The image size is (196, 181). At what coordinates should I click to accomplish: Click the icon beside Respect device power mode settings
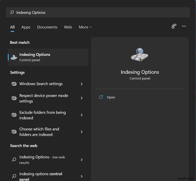14,98
